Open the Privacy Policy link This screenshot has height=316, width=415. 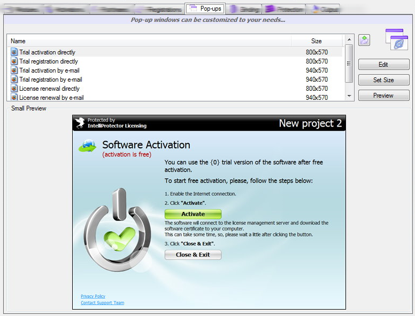[x=93, y=296]
